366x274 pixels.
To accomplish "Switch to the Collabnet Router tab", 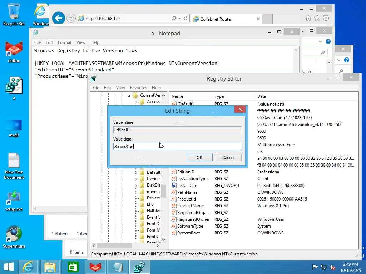I will click(226, 19).
